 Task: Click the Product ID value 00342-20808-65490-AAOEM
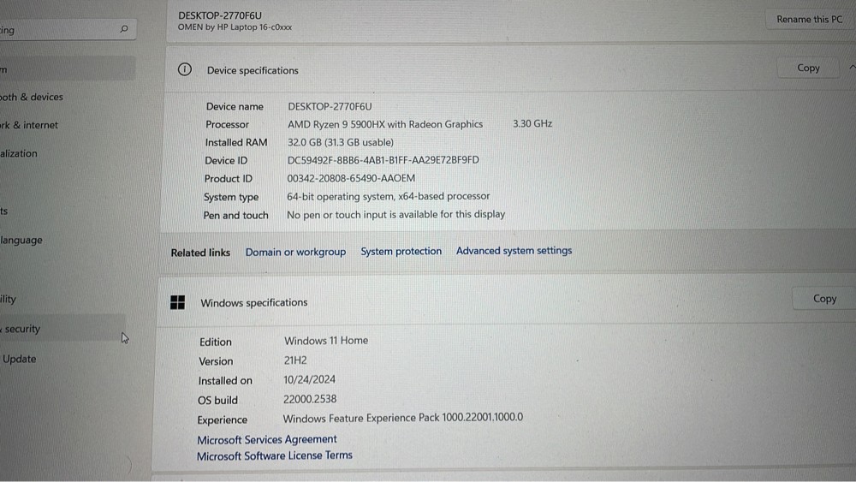point(351,178)
